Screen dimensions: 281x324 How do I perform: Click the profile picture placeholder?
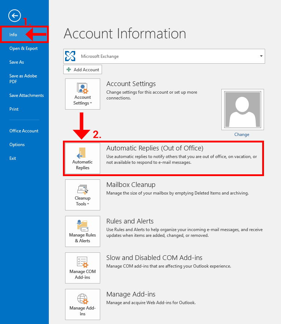[x=242, y=110]
